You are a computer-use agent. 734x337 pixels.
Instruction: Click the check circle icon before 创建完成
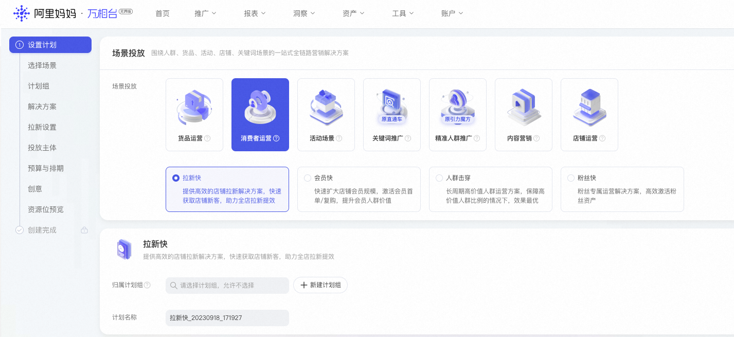pyautogui.click(x=20, y=230)
